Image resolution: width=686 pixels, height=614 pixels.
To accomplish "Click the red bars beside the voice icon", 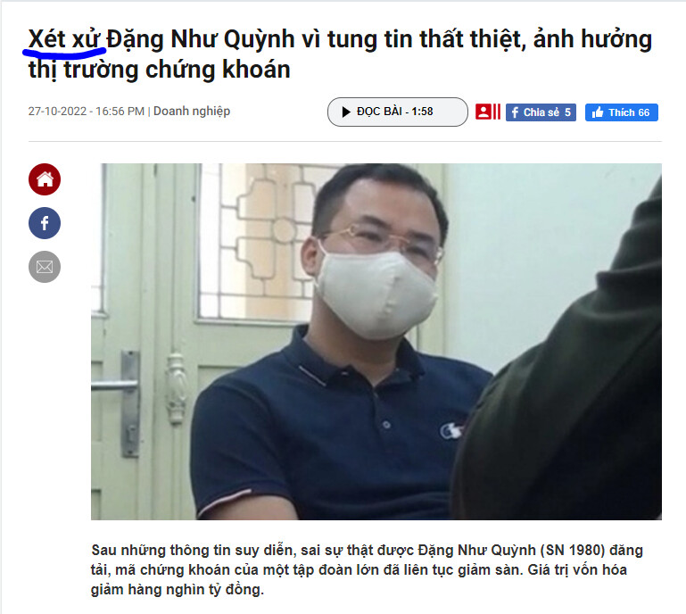I will click(x=497, y=112).
